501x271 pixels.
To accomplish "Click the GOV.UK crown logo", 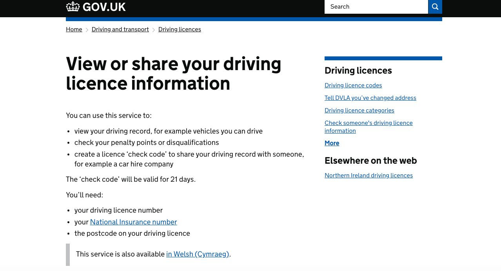I will coord(96,7).
